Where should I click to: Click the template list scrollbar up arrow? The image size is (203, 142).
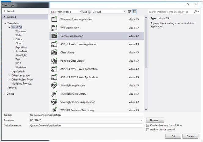[146, 17]
